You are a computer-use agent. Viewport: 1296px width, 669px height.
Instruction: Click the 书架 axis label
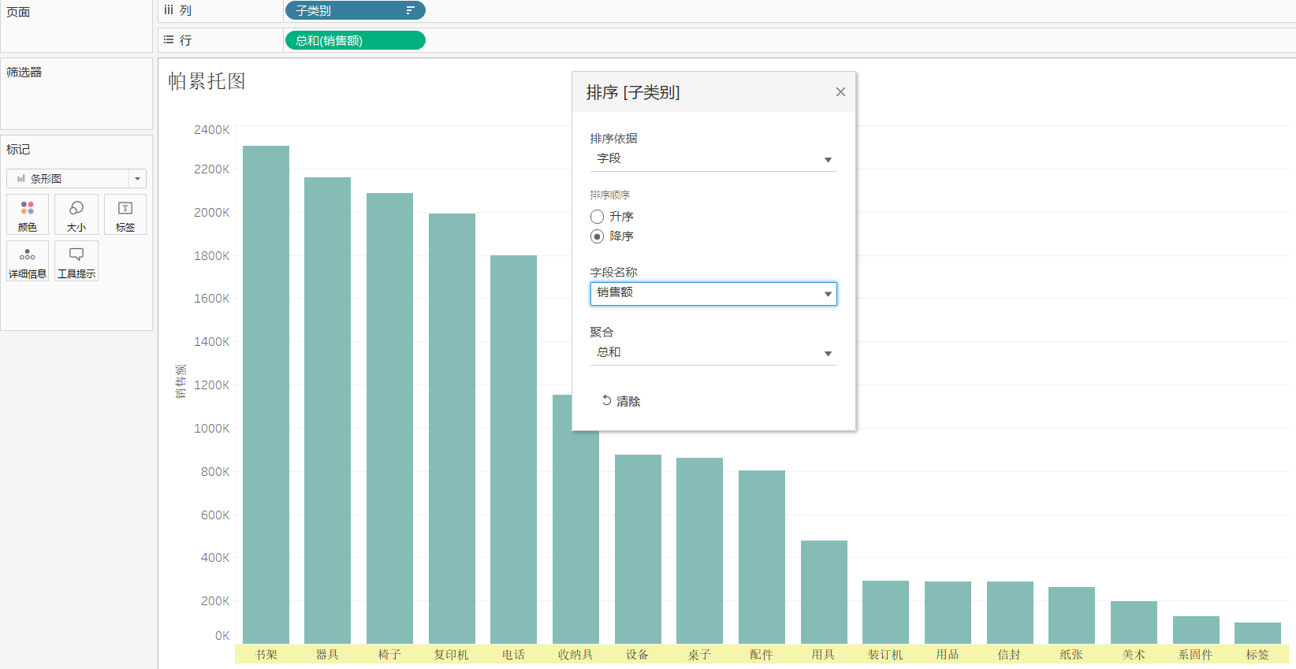pos(266,654)
